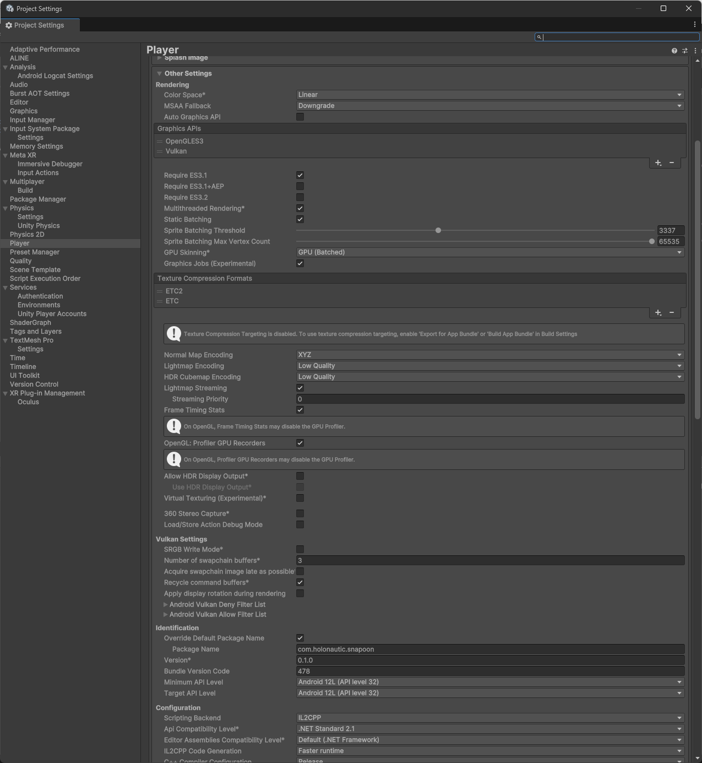Click the preset sliders icon in Player header
The width and height of the screenshot is (702, 763).
[684, 50]
